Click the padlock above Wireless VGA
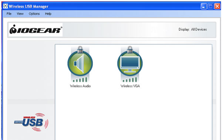Image resolution: width=222 pixels, height=140 pixels. click(x=130, y=49)
